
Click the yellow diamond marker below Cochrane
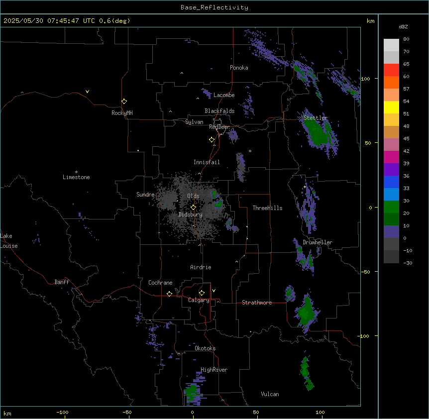(169, 294)
